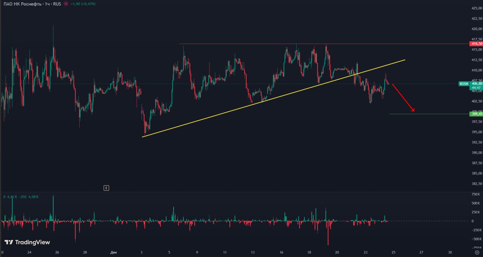
Task: Click date 16 on the time axis
Action: [281, 252]
